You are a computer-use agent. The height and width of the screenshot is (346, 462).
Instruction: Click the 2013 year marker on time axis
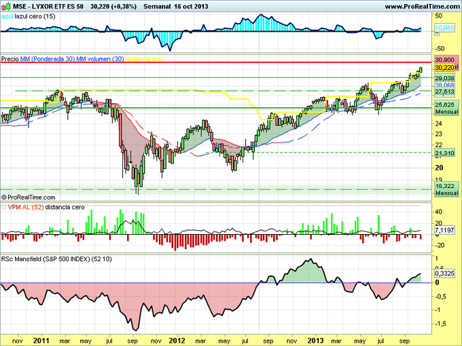click(x=315, y=339)
